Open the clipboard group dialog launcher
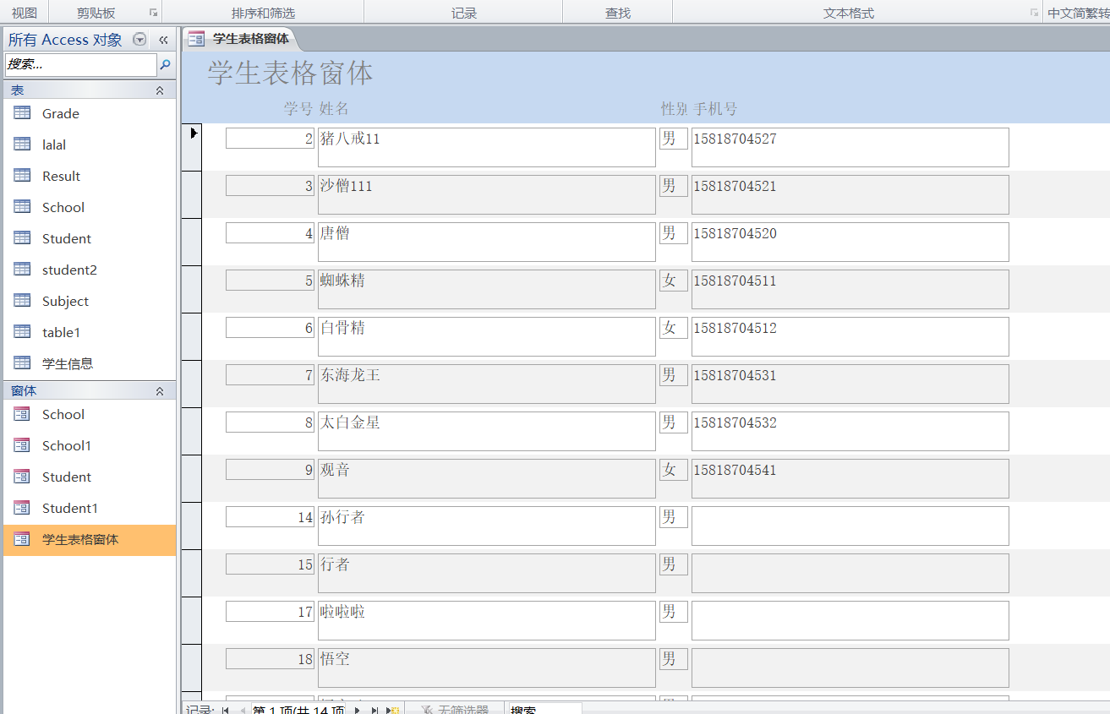This screenshot has height=714, width=1110. [x=153, y=13]
